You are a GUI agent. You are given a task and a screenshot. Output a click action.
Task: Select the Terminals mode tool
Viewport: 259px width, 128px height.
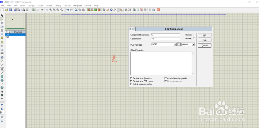pyautogui.click(x=2, y=42)
